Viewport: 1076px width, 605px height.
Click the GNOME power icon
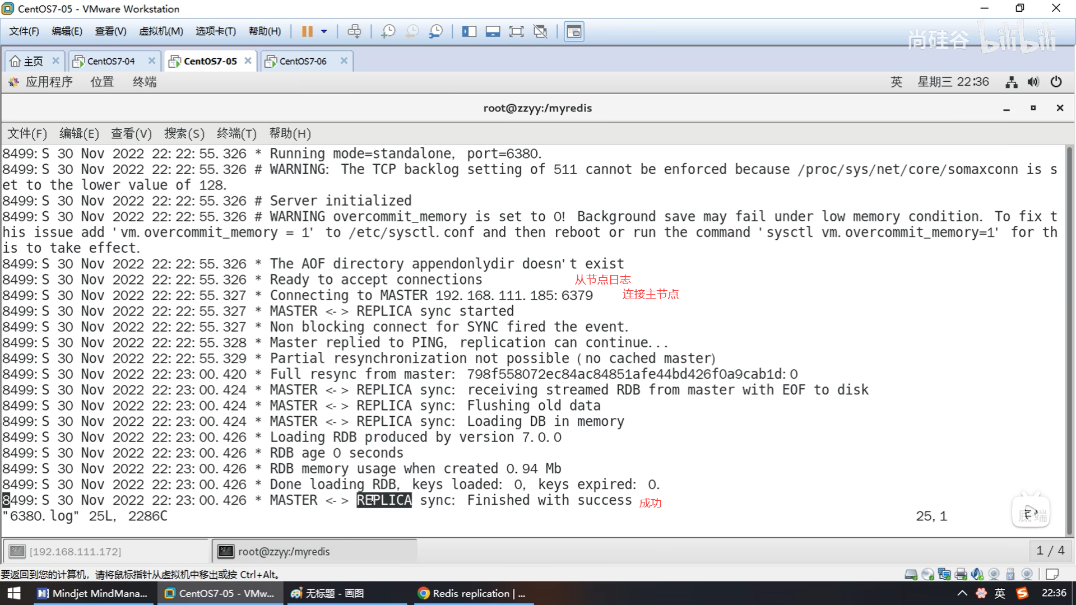(x=1056, y=82)
